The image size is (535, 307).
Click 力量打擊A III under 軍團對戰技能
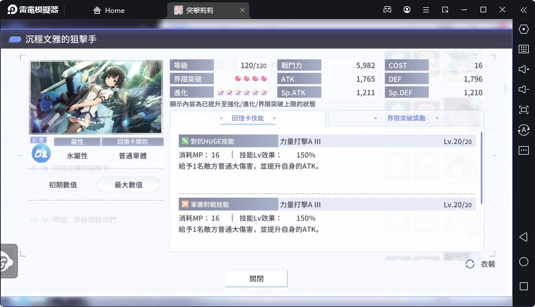pos(300,204)
